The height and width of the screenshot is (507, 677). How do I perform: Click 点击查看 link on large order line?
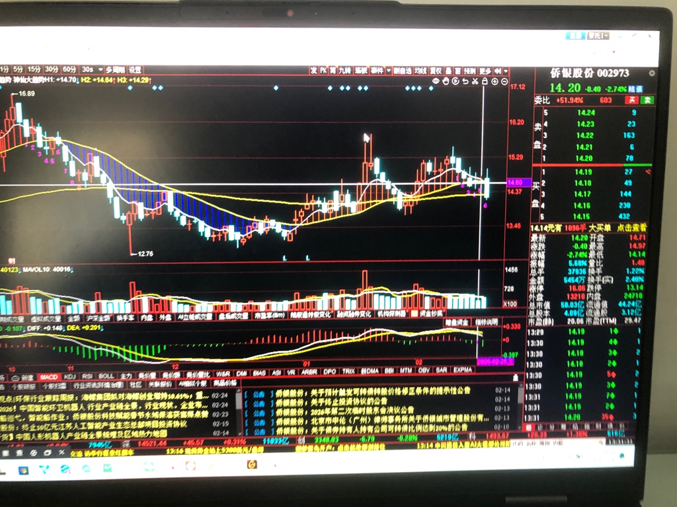631,228
